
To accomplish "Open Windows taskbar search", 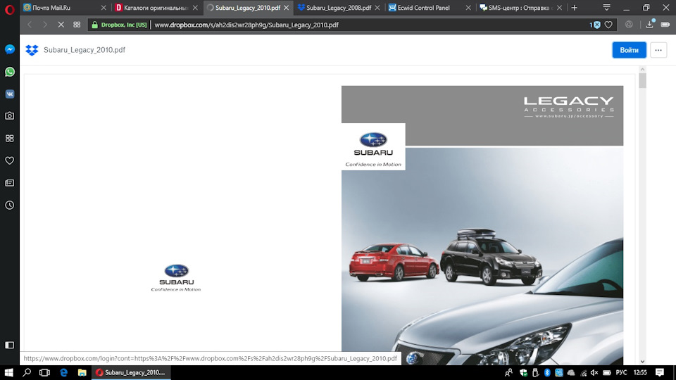I will [27, 373].
